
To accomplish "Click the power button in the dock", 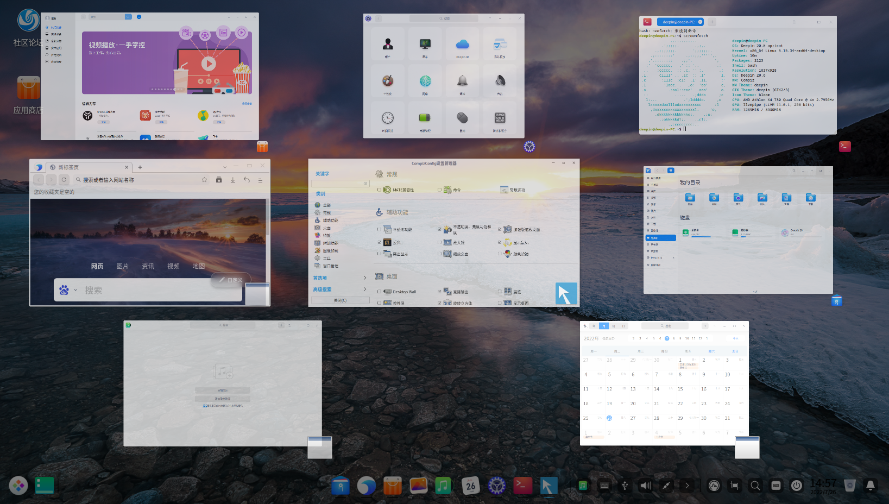I will [x=796, y=486].
